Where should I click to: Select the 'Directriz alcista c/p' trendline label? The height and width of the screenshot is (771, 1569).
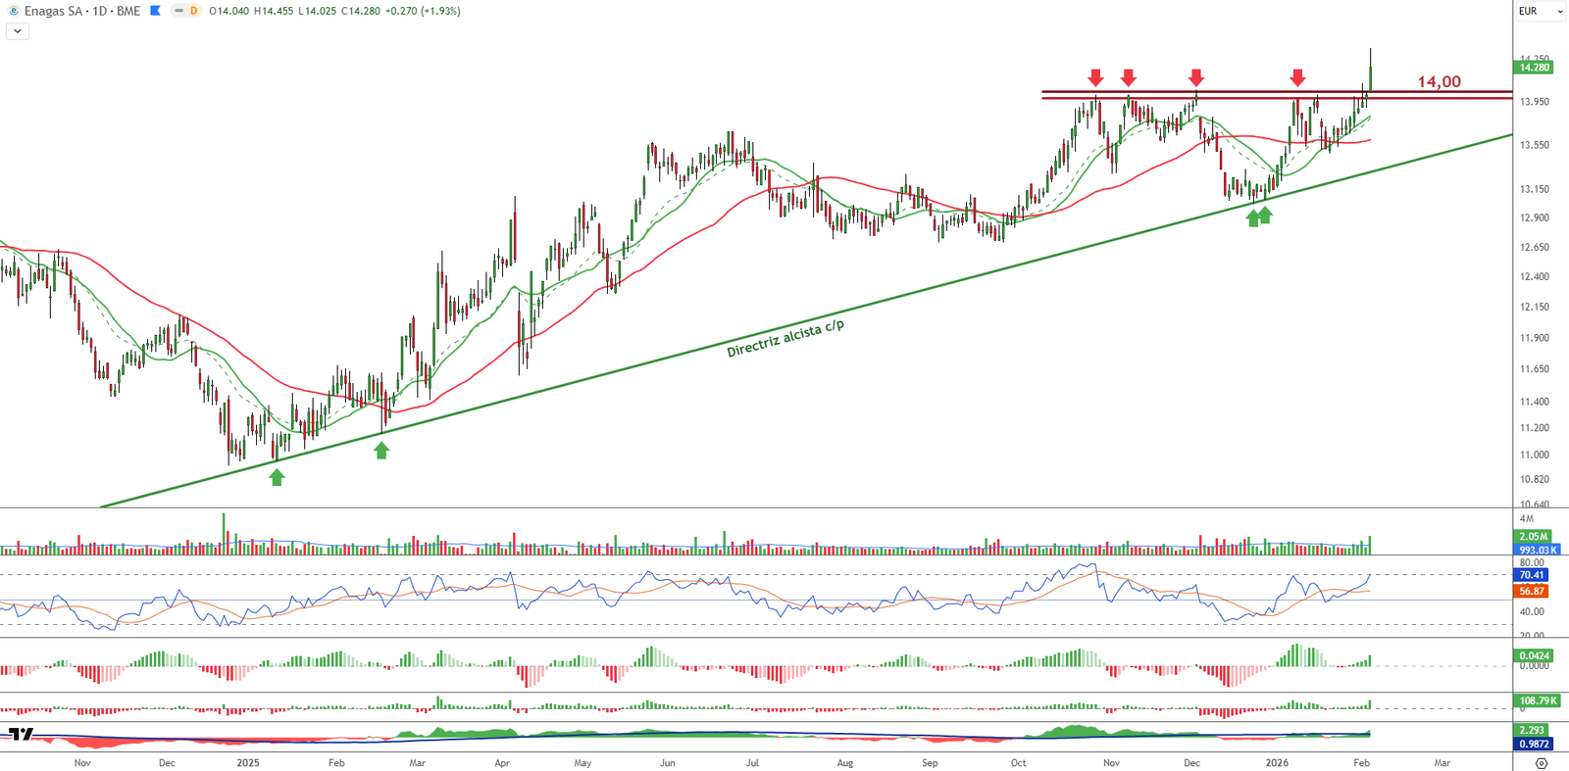click(784, 339)
